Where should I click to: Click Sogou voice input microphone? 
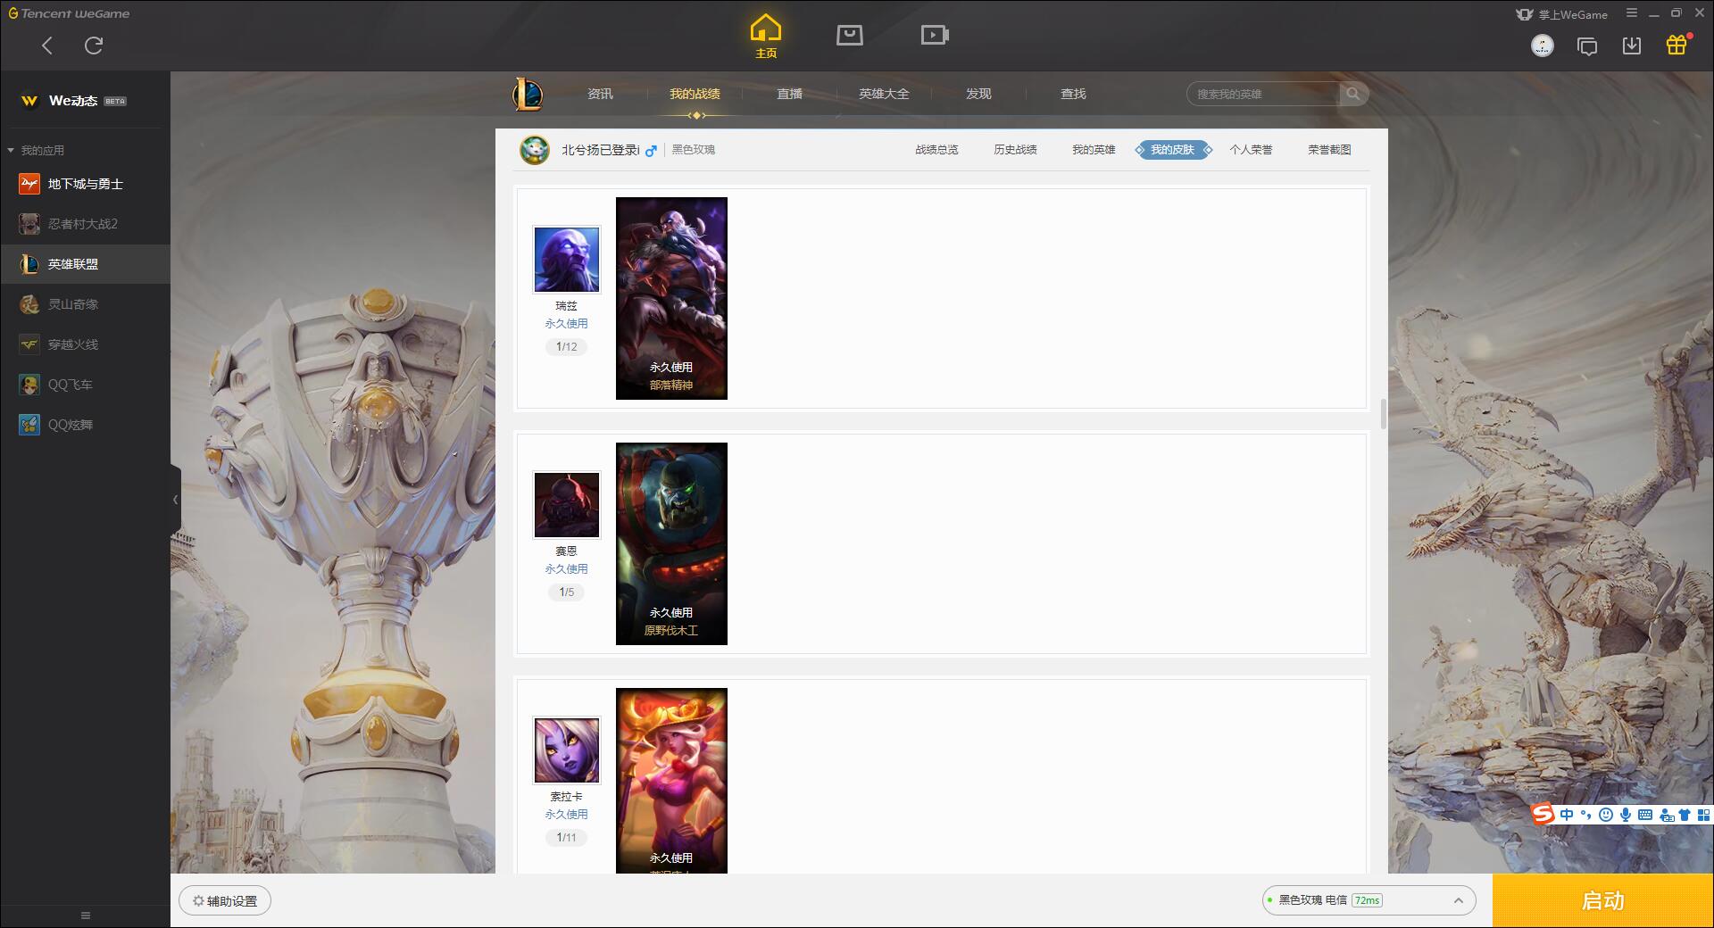pyautogui.click(x=1626, y=815)
